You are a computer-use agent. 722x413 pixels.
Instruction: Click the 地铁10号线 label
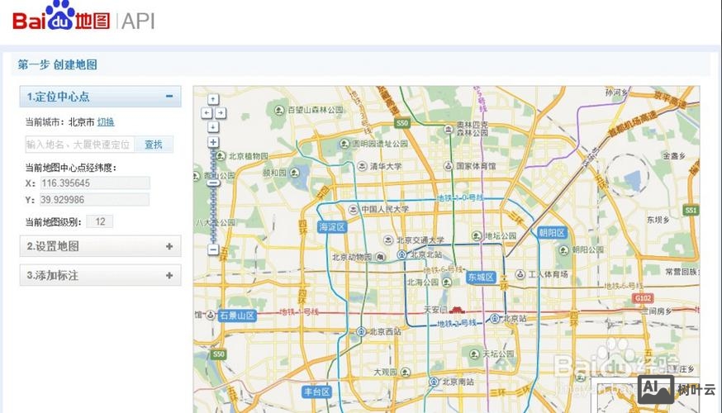point(460,197)
